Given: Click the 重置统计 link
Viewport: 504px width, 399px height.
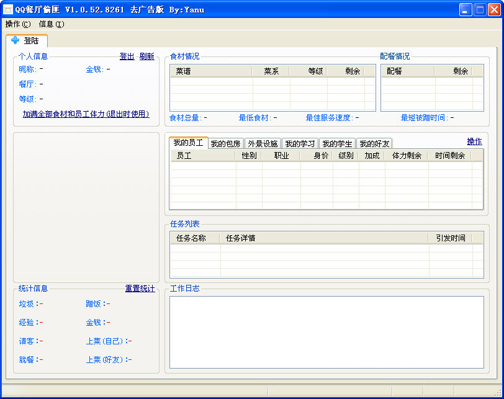Looking at the screenshot, I should (x=140, y=289).
